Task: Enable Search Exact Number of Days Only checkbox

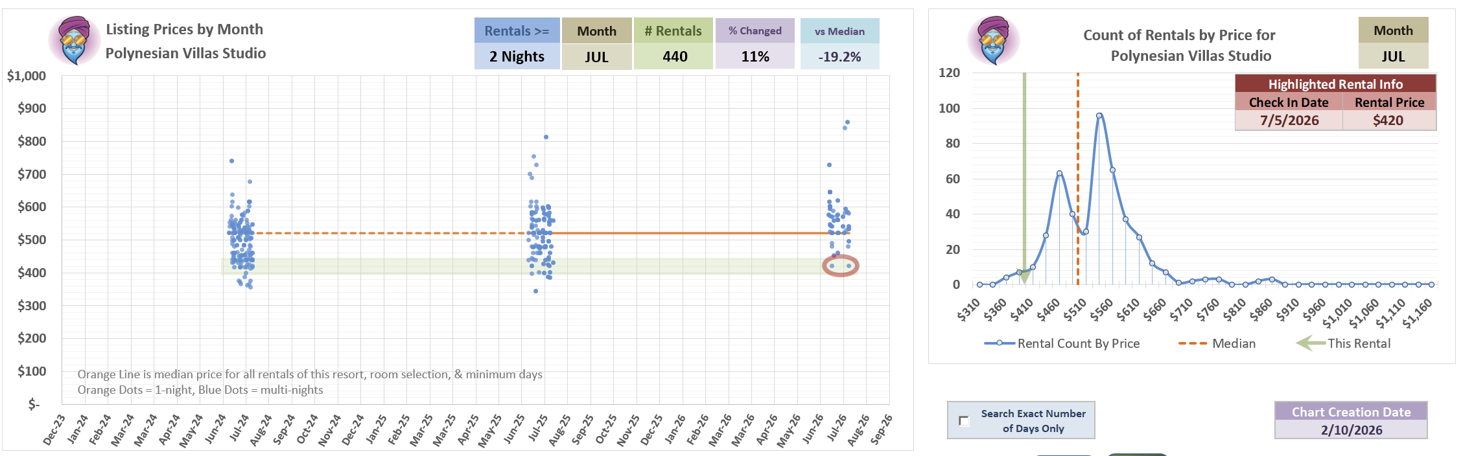Action: coord(964,421)
